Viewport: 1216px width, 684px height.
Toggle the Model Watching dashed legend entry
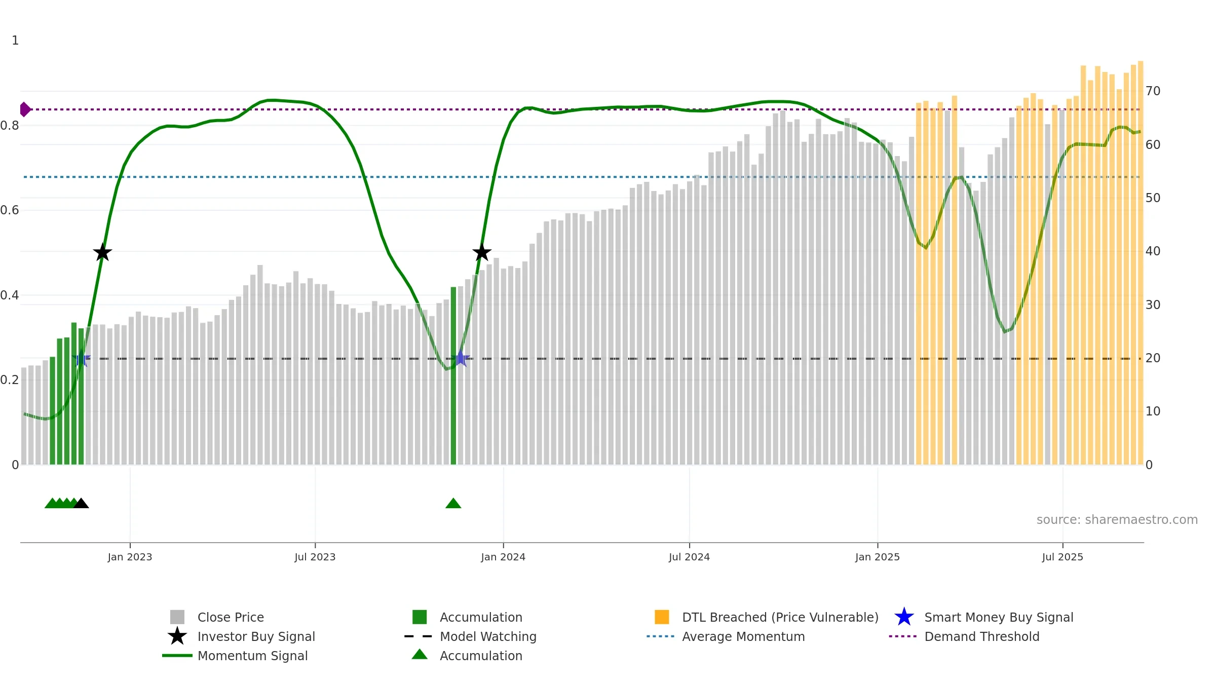coord(419,636)
